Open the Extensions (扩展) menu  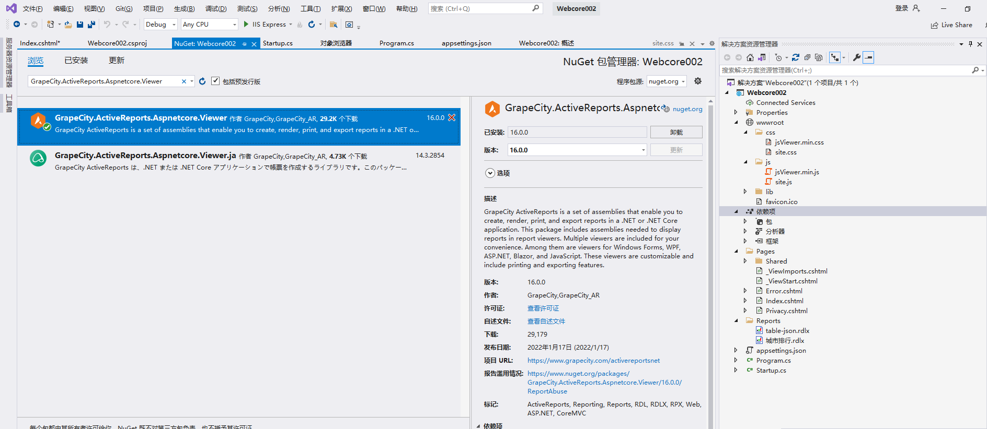[341, 9]
